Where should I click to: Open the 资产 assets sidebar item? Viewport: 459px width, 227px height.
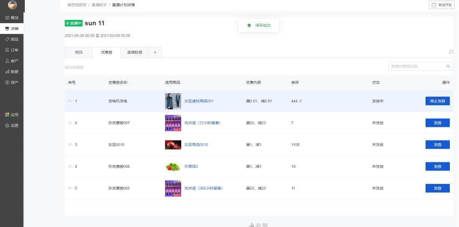pyautogui.click(x=12, y=82)
